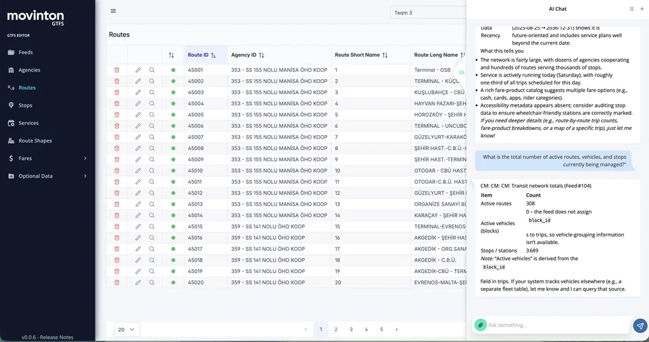Screen dimensions: 649x342
Task: Toggle the hamburger sidebar menu icon
Action: coord(113,11)
